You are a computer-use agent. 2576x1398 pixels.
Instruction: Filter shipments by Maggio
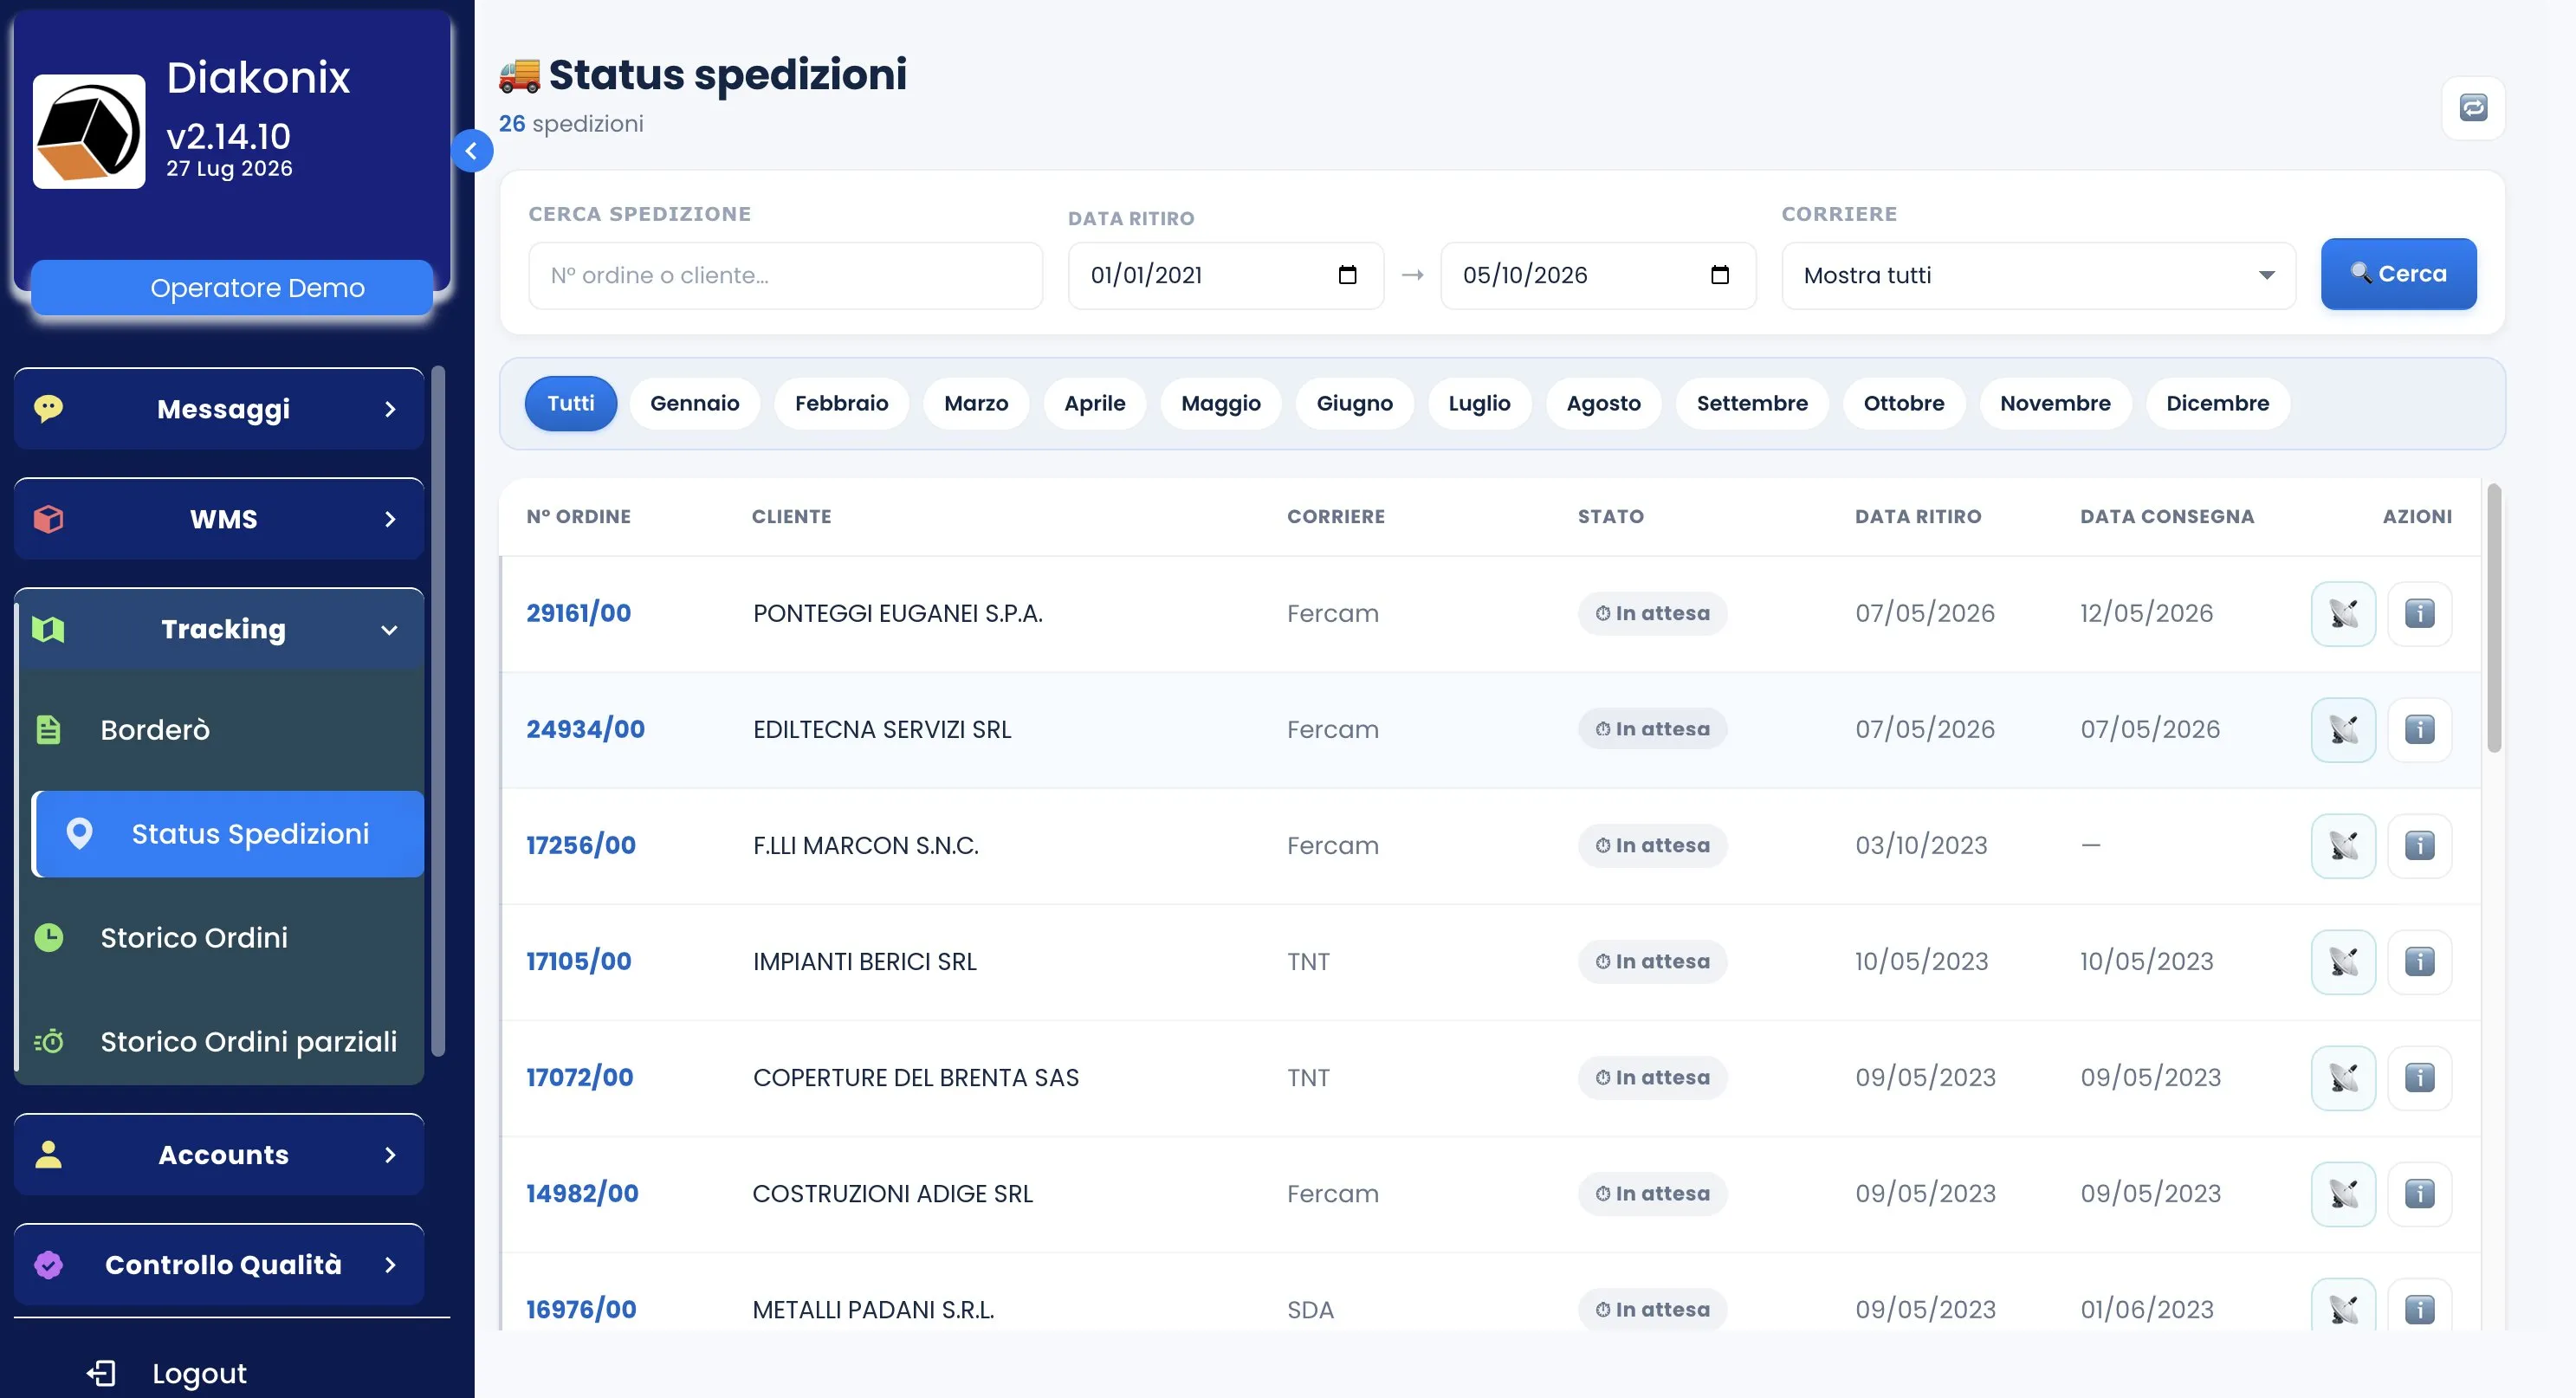tap(1220, 403)
